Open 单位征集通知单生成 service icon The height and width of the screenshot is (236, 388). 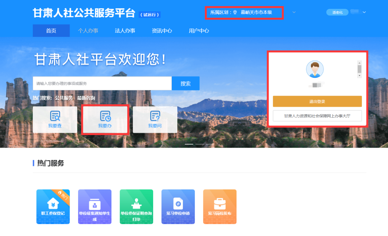tap(95, 206)
